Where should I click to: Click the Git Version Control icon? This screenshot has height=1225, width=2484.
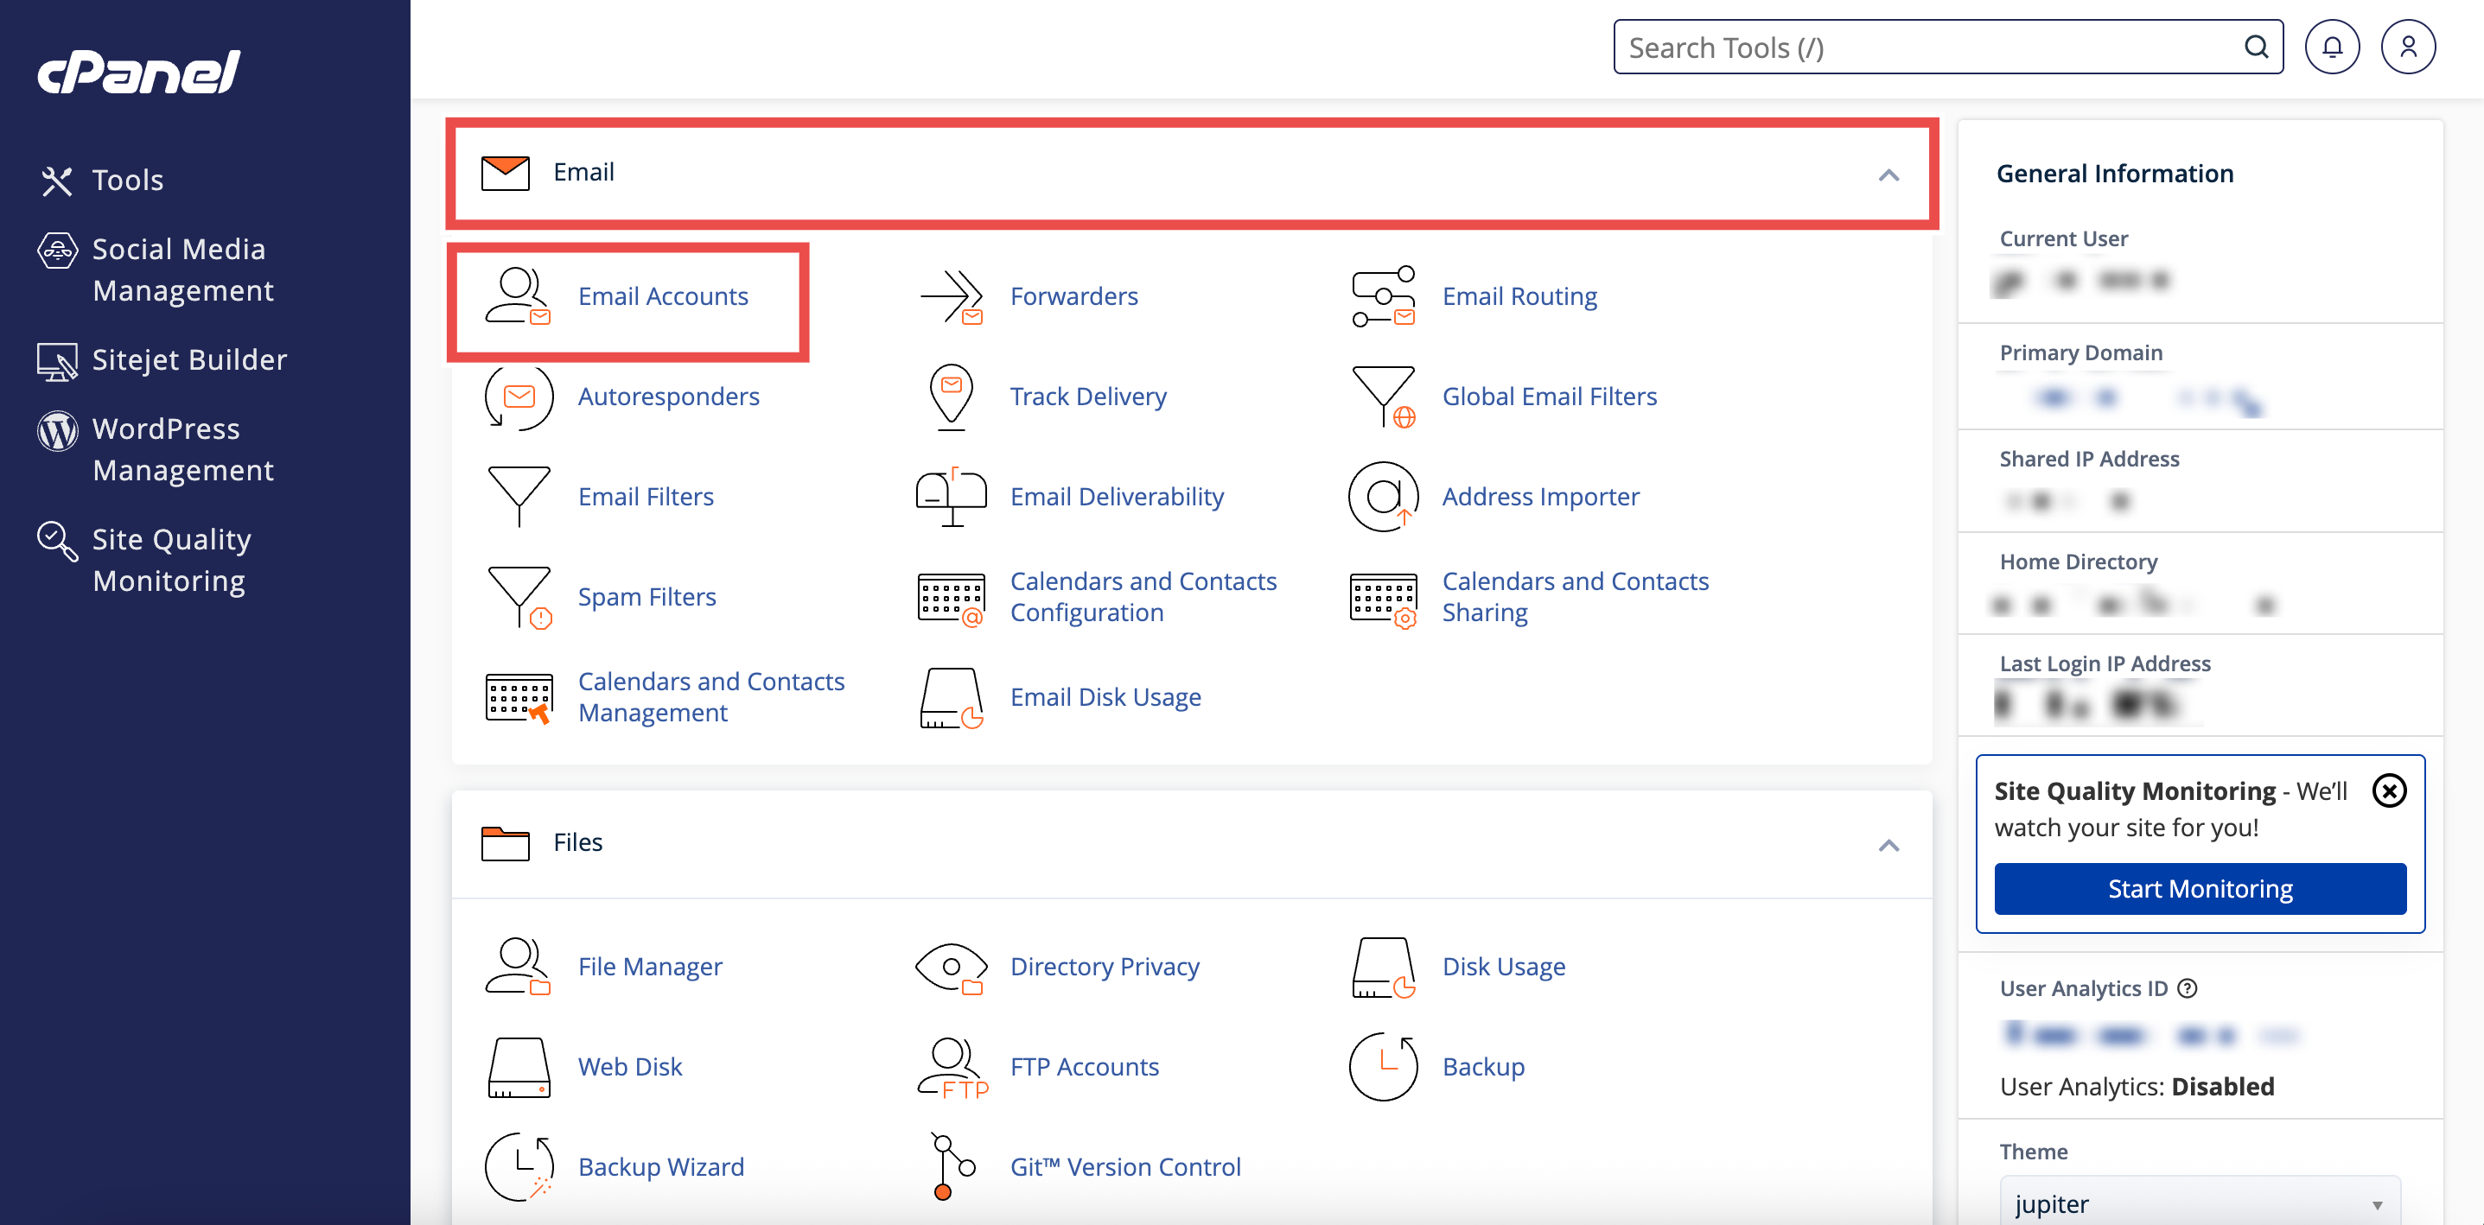click(951, 1166)
